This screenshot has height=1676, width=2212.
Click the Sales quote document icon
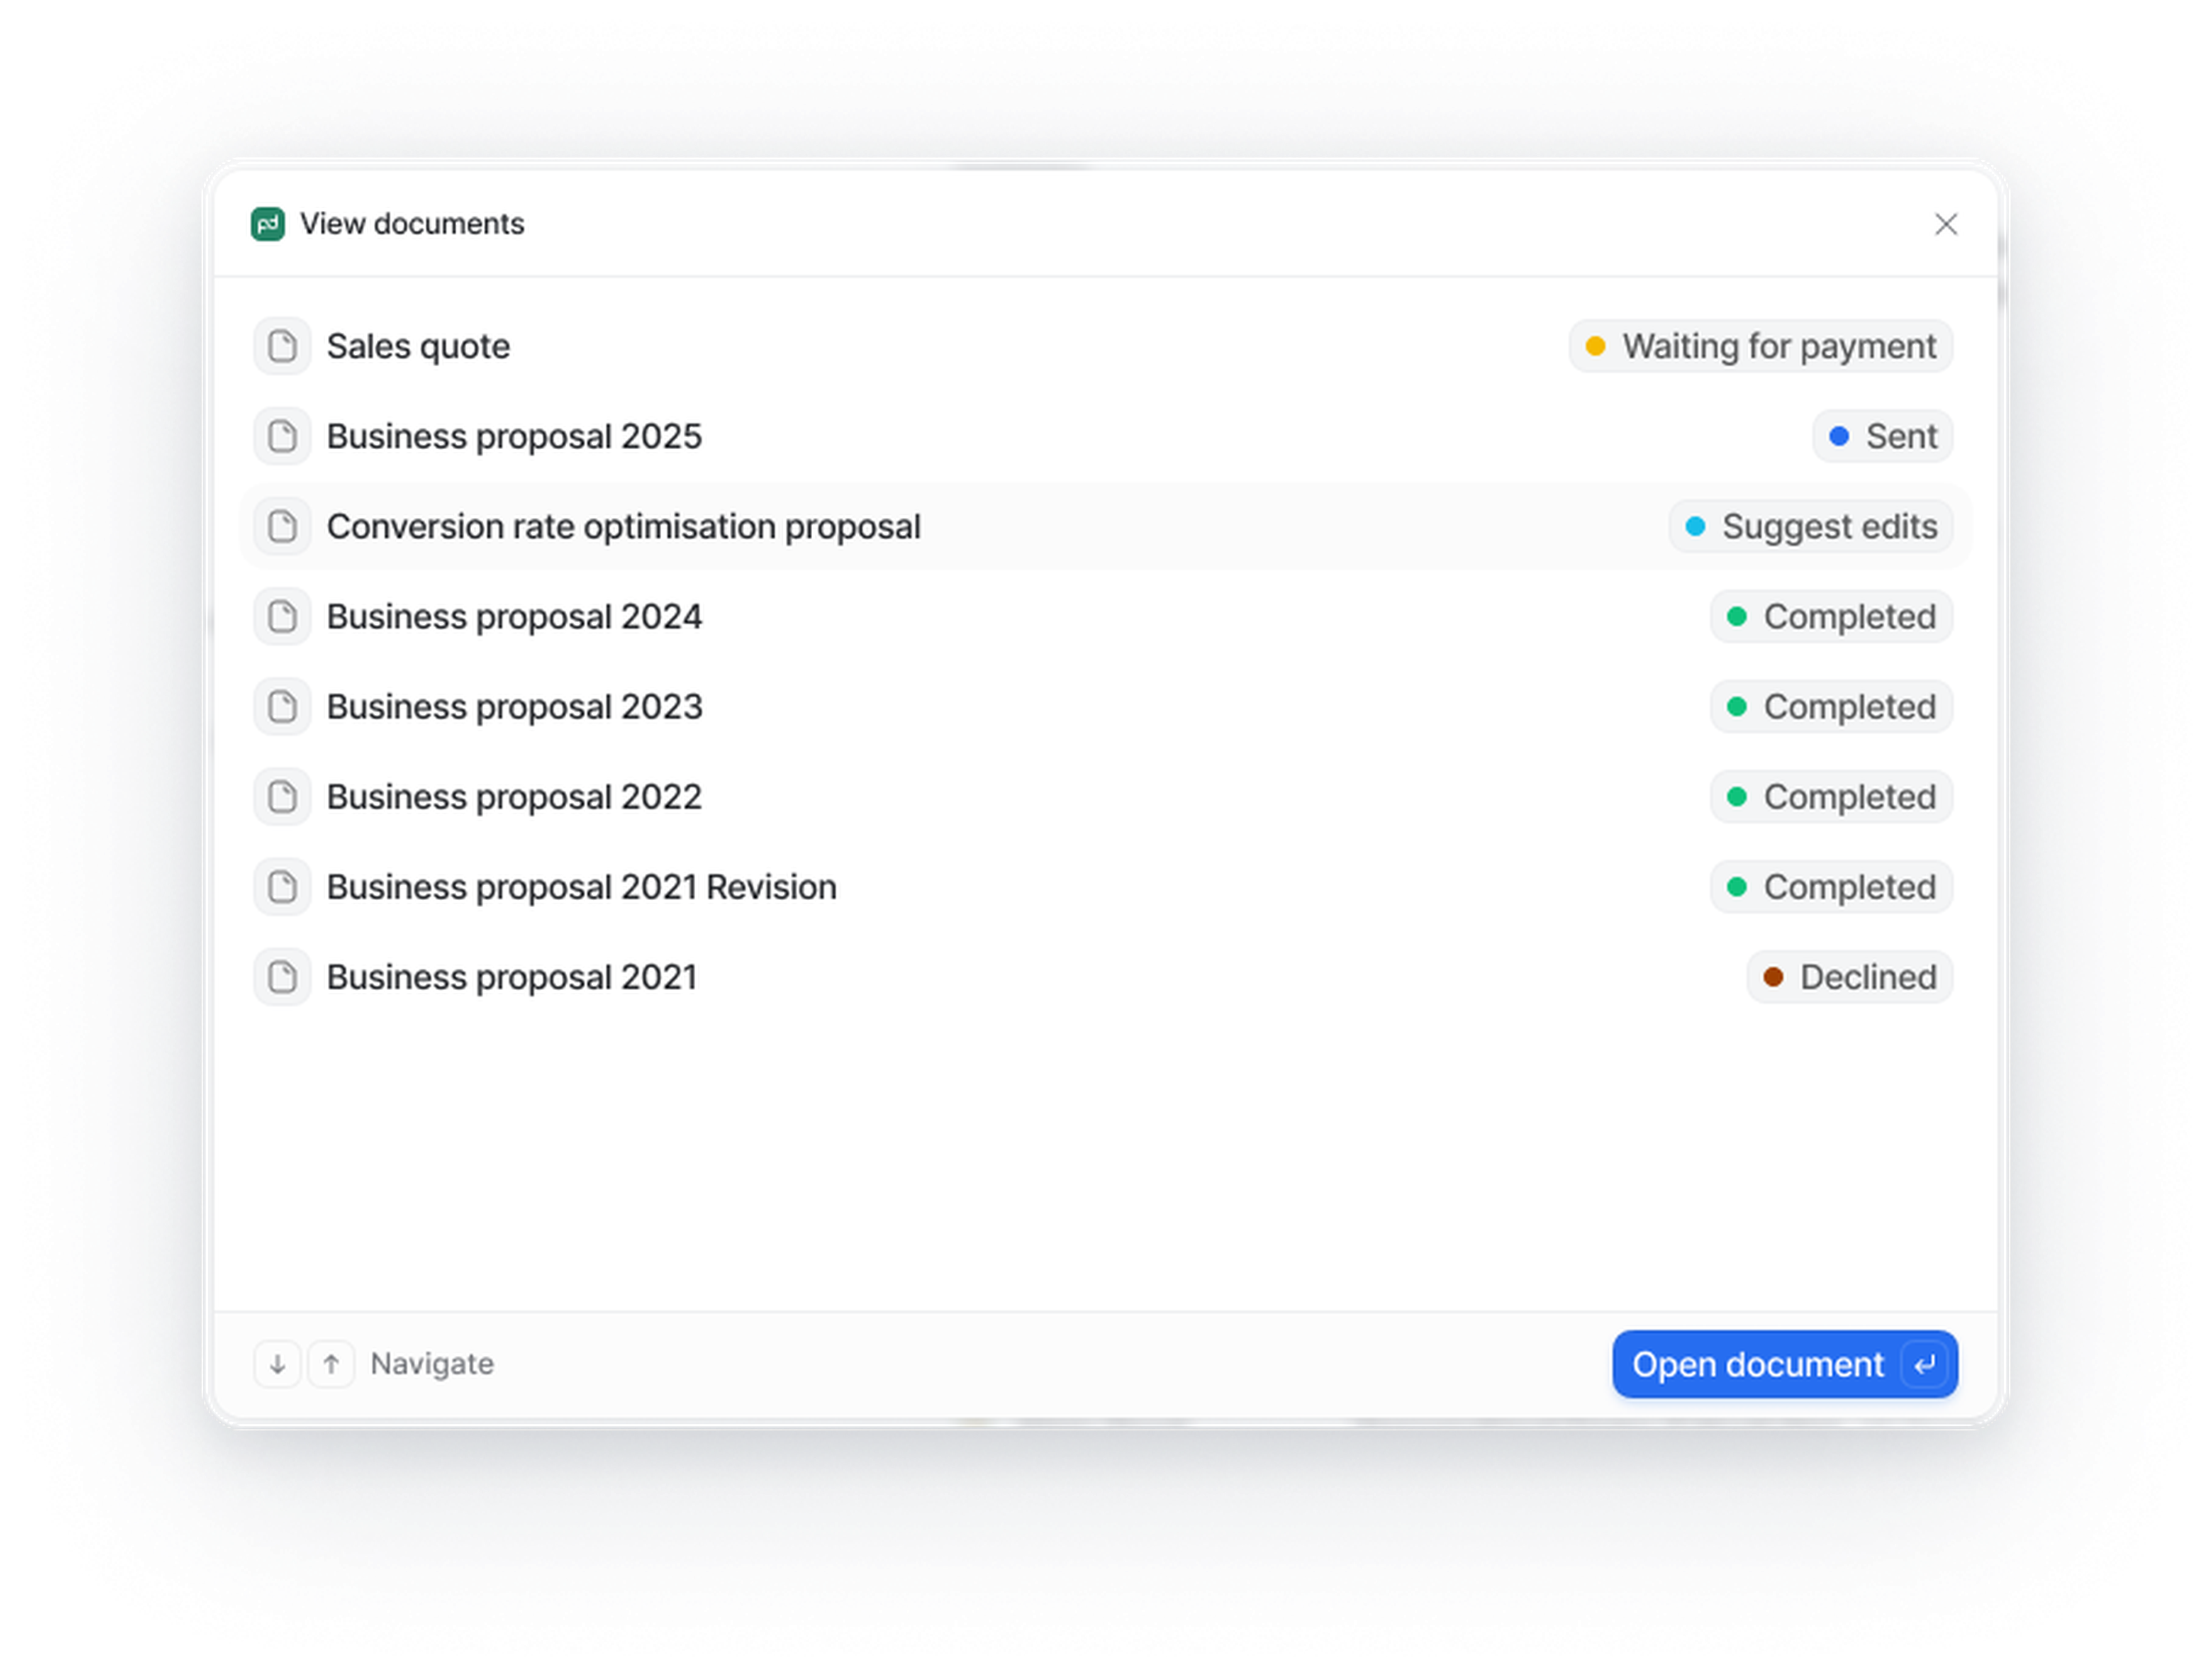point(282,346)
